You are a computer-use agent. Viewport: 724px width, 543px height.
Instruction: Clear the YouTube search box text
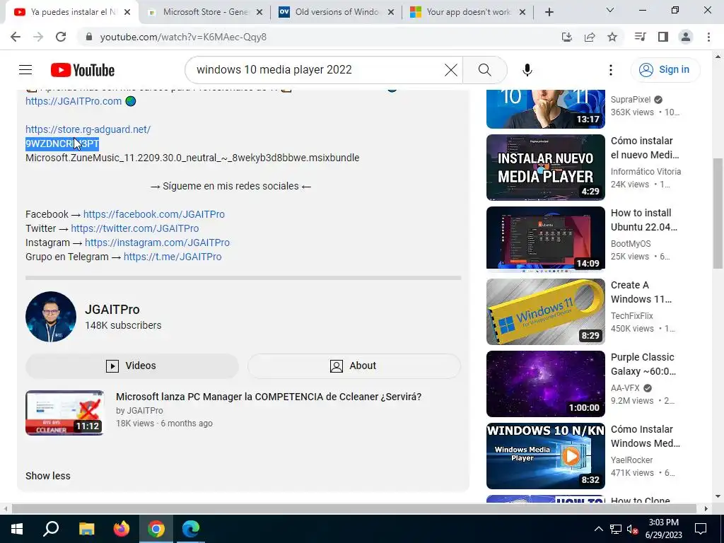pos(450,70)
